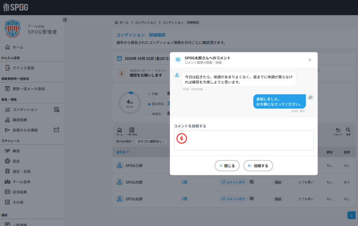Open the カテゴリ選択なし filter dropdown
Screen dimensions: 358x226
(x=151, y=141)
